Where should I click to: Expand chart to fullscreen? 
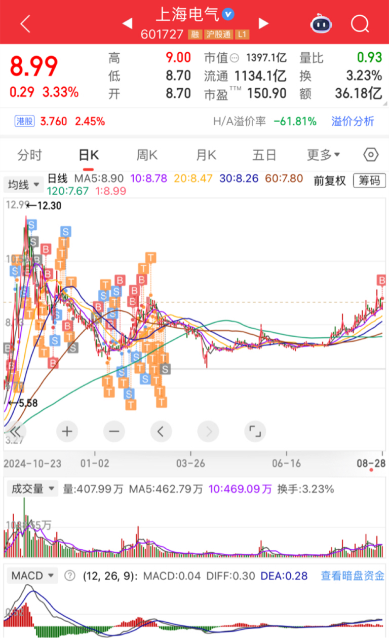point(255,432)
